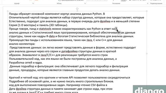Click the line starting 'Представление данных: он легко'
Screen dimensions: 166x93
tap(73, 48)
